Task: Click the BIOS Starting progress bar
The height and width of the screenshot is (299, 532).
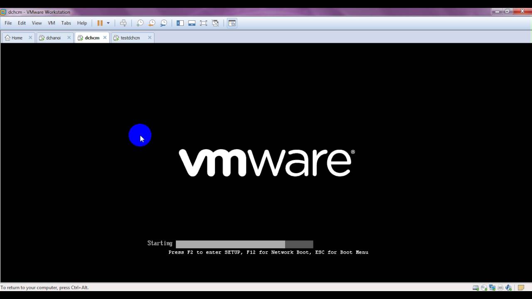Action: coord(244,244)
